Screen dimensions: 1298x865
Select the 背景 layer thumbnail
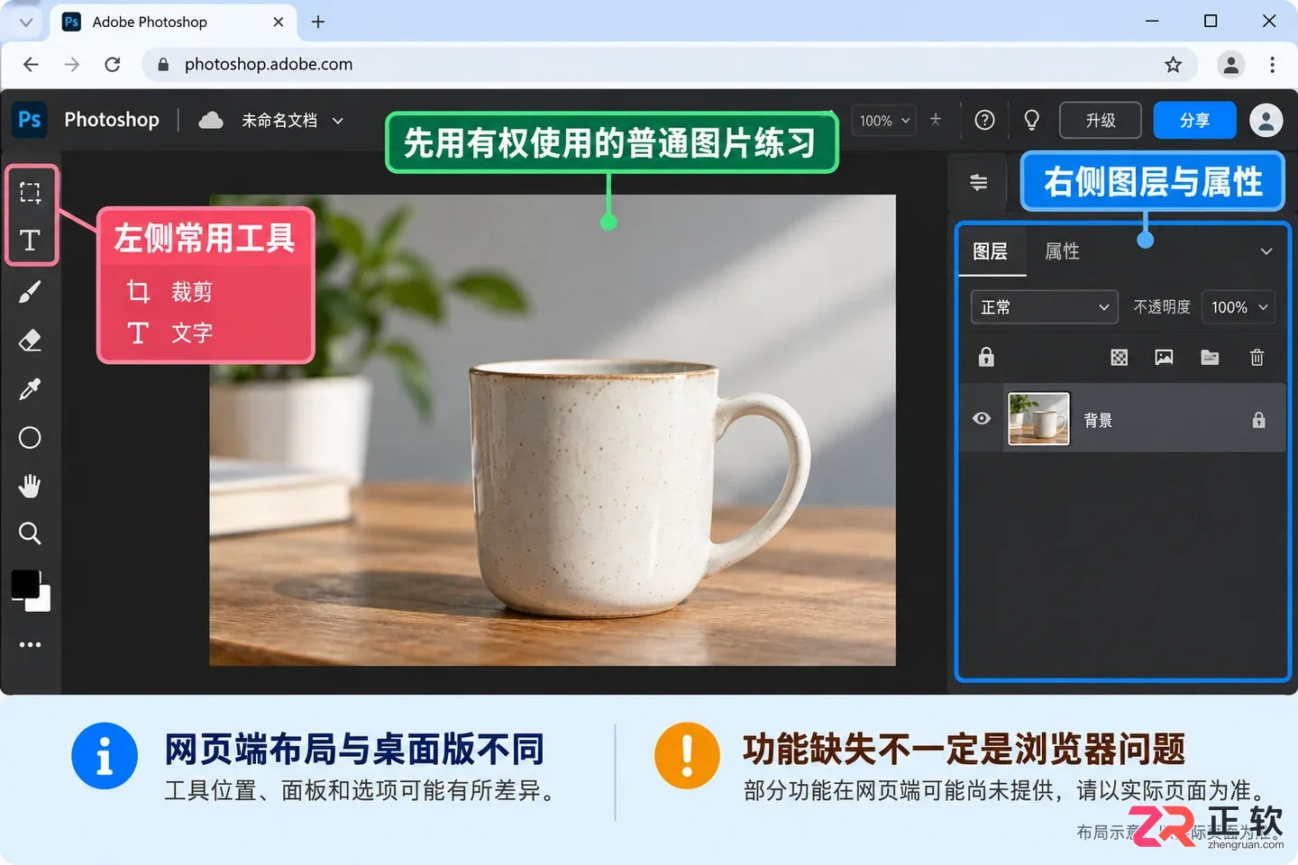(x=1038, y=418)
